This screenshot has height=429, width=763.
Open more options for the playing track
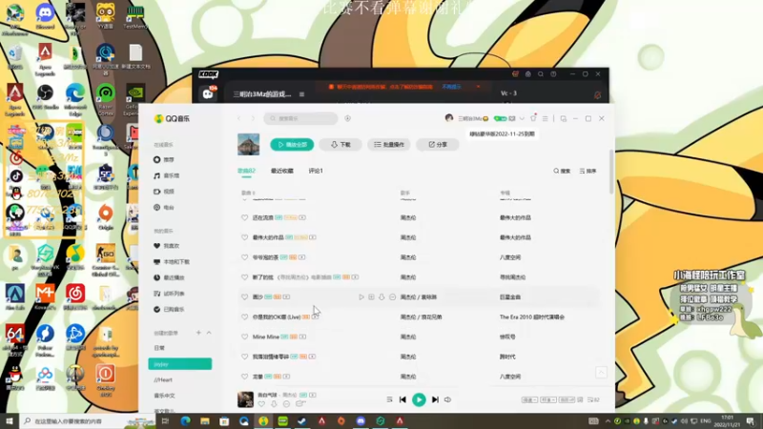[287, 404]
